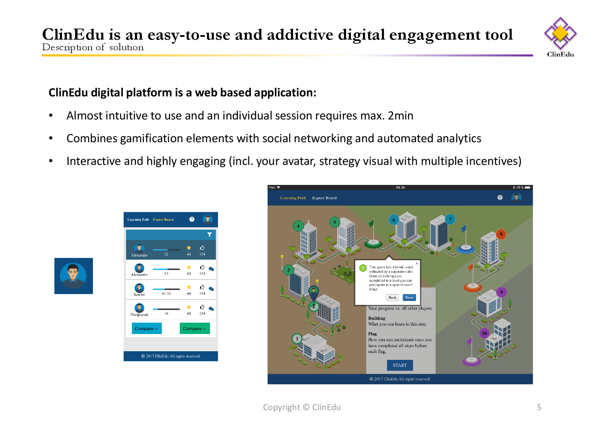
Task: Select building number 10 marker
Action: click(x=485, y=333)
